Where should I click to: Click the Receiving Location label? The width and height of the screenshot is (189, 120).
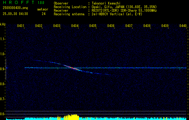click(70, 7)
